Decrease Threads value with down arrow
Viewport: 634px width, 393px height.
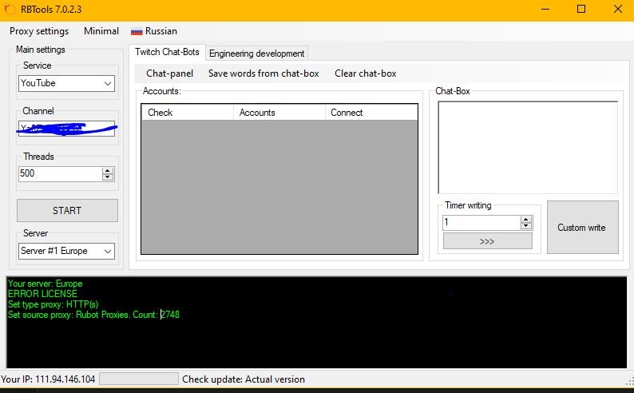pyautogui.click(x=108, y=177)
